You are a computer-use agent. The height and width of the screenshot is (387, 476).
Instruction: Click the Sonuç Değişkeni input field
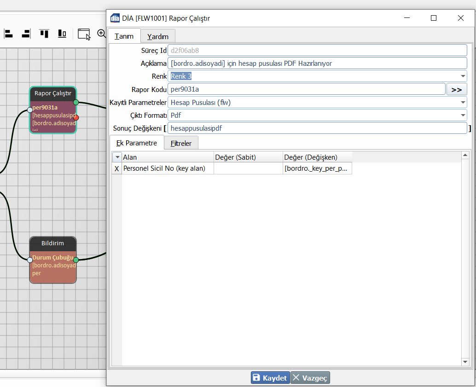pyautogui.click(x=317, y=128)
